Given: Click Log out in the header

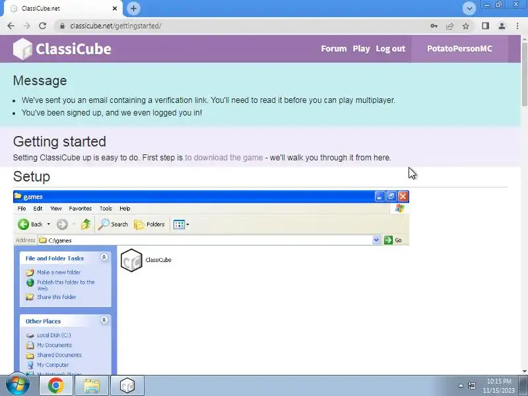Looking at the screenshot, I should tap(390, 49).
